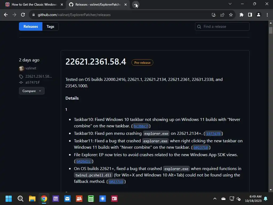This screenshot has height=205, width=273.
Task: Open the notifications bell icon
Action: (266, 199)
